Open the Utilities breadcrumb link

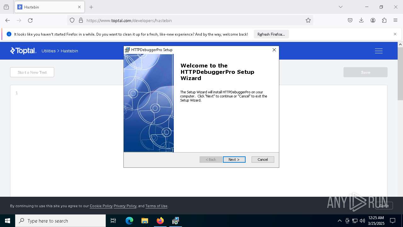[x=48, y=51]
